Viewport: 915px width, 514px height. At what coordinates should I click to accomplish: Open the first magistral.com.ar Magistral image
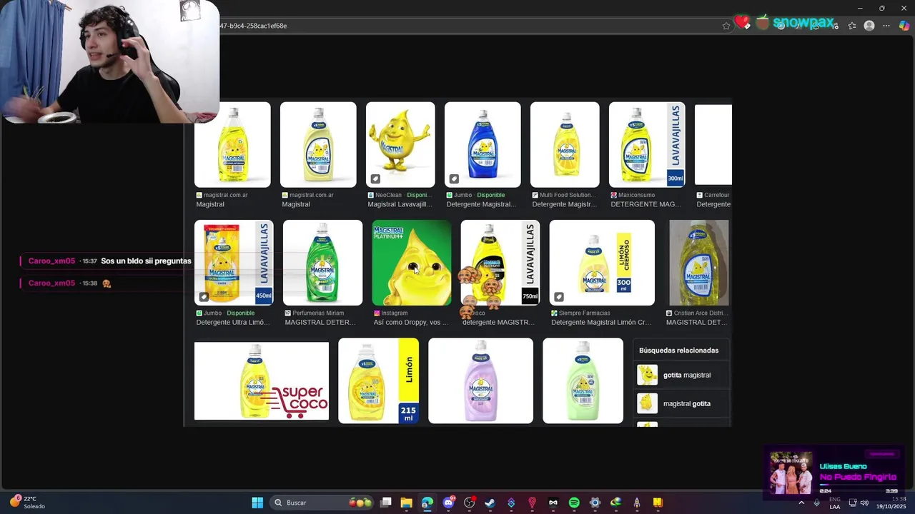click(232, 144)
